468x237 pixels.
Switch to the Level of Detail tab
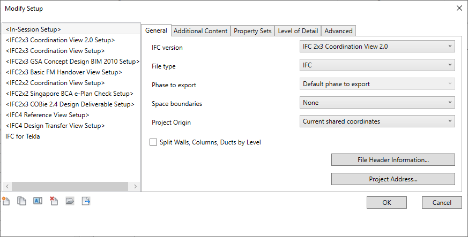point(298,31)
